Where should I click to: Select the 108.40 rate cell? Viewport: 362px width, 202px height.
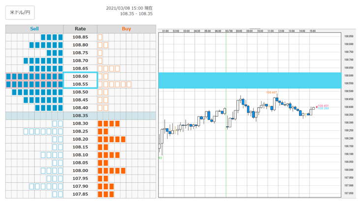click(x=80, y=108)
